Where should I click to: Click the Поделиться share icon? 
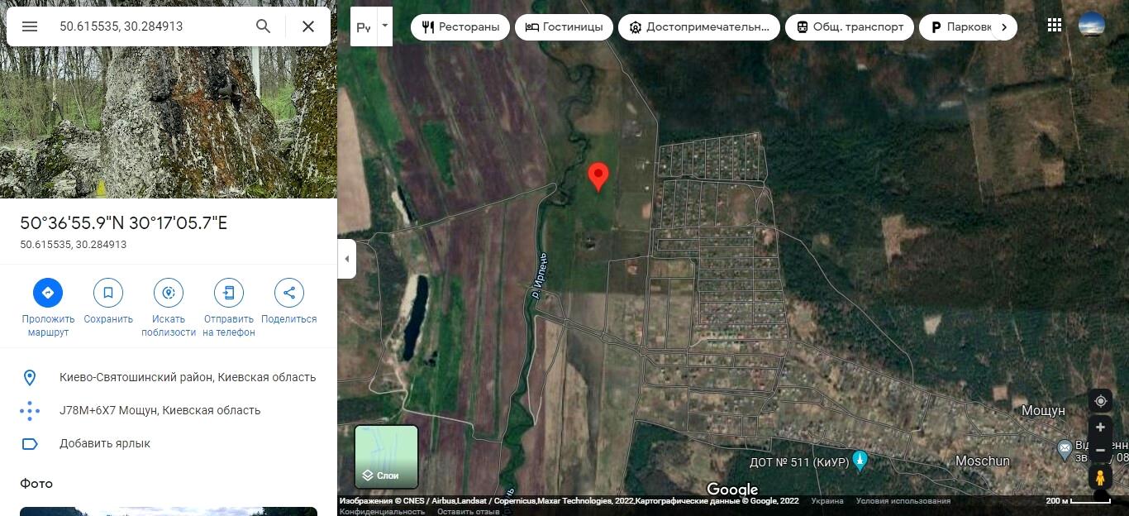(289, 293)
